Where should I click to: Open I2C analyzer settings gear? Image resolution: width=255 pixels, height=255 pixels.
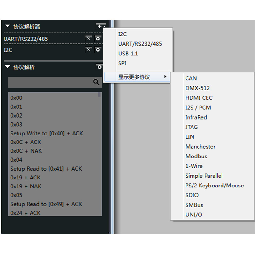tap(98, 50)
